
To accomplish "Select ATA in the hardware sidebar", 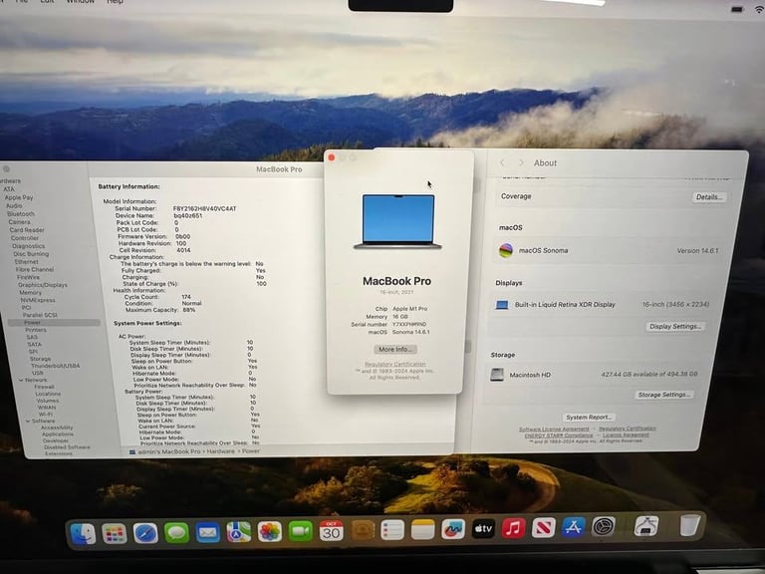I will click(x=9, y=189).
